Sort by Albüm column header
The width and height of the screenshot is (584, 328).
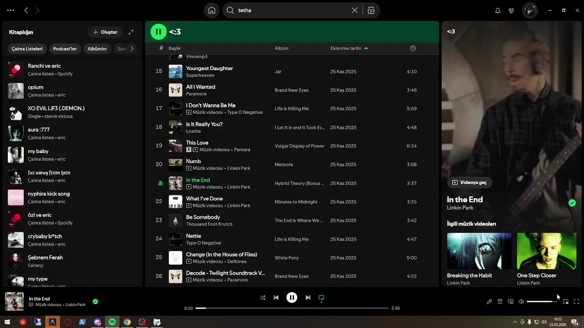(x=282, y=48)
